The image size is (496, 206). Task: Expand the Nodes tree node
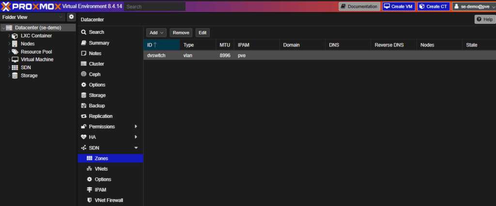pyautogui.click(x=10, y=44)
